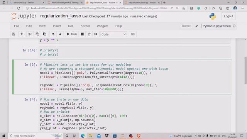247x139 pixels.
Task: Click the Light rain weather widget
Action: click(x=181, y=136)
